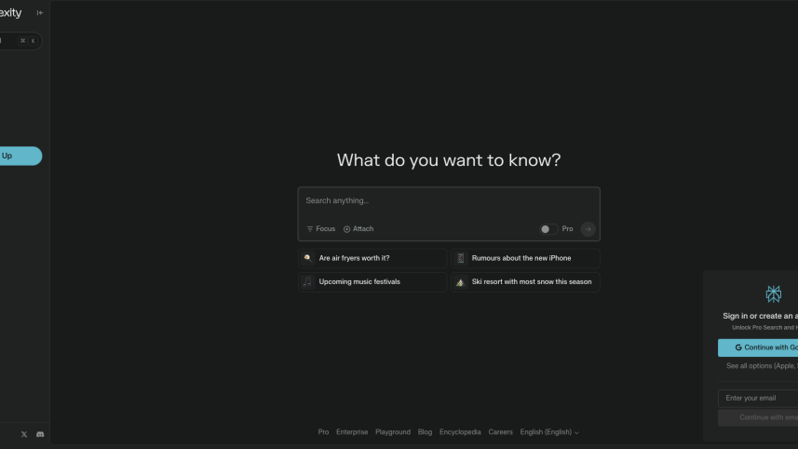Screen dimensions: 798x449
Task: Select the music festivals note icon
Action: (x=307, y=281)
